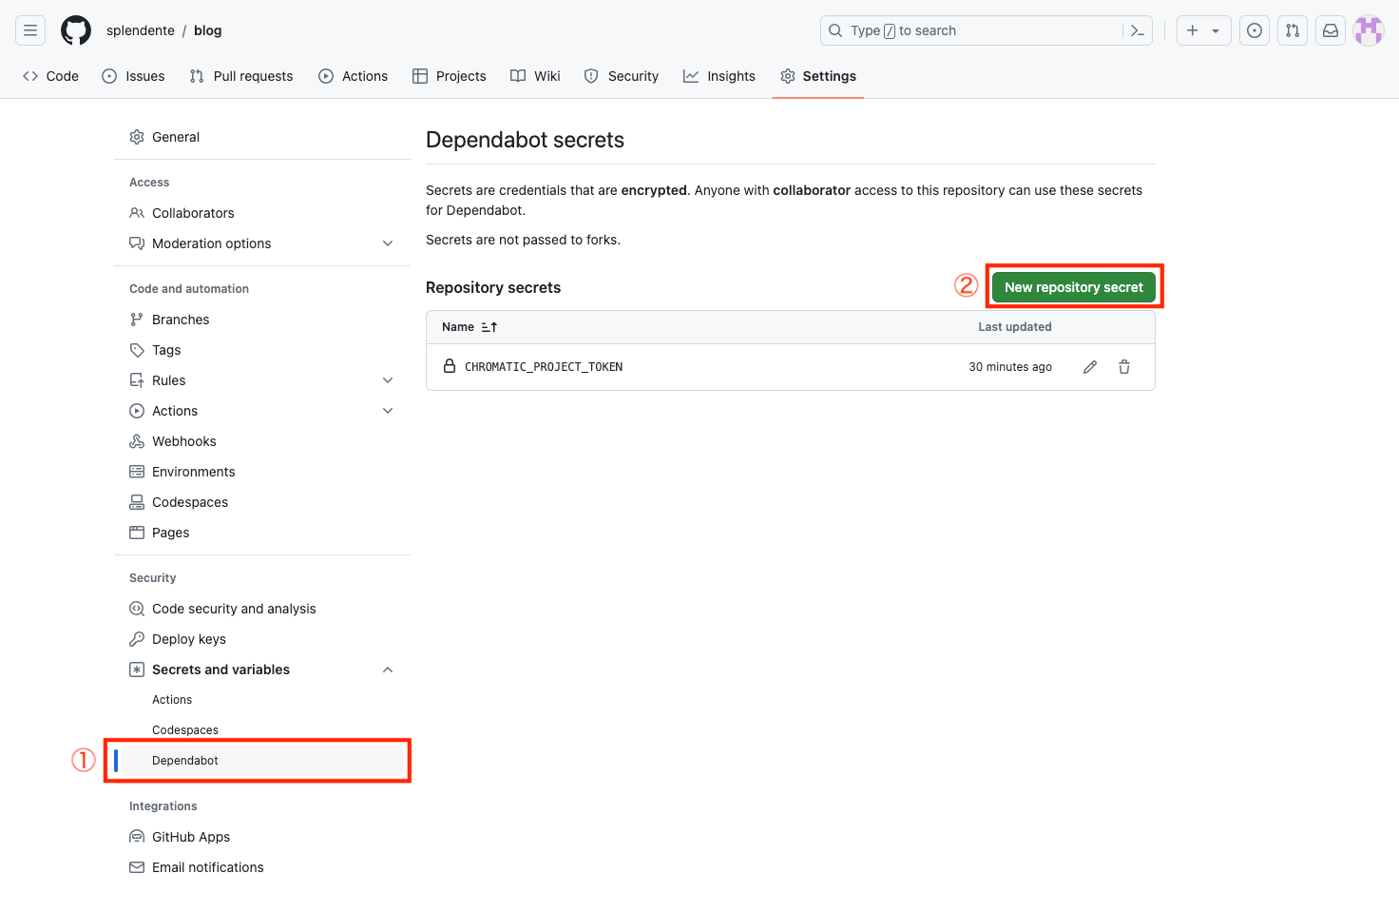Click the Environments server icon

tap(137, 472)
